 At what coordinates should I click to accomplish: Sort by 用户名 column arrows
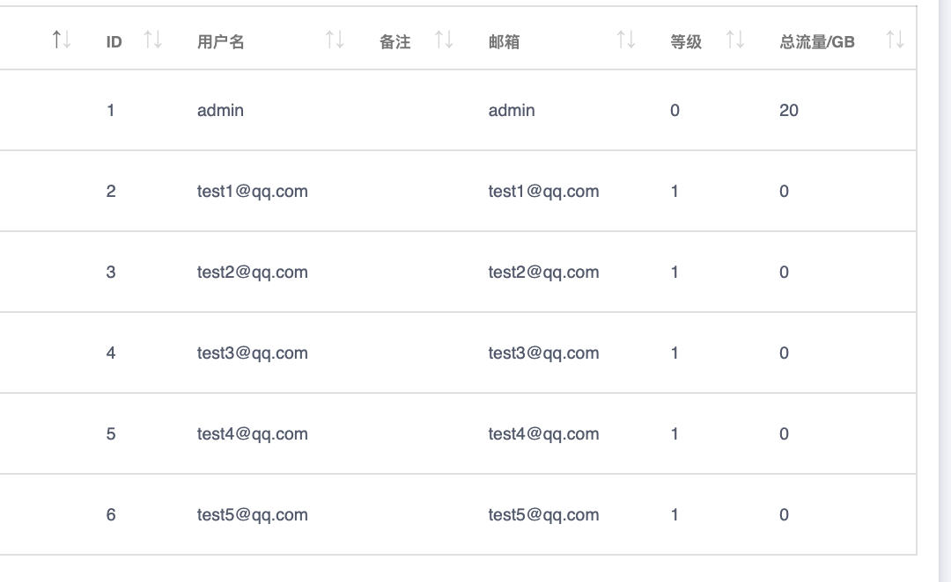(335, 40)
